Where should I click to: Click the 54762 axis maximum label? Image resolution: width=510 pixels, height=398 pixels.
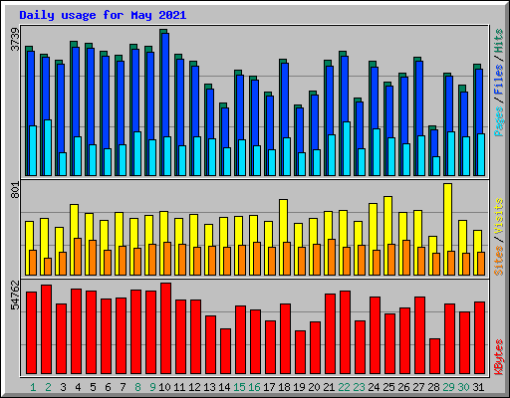tap(15, 295)
